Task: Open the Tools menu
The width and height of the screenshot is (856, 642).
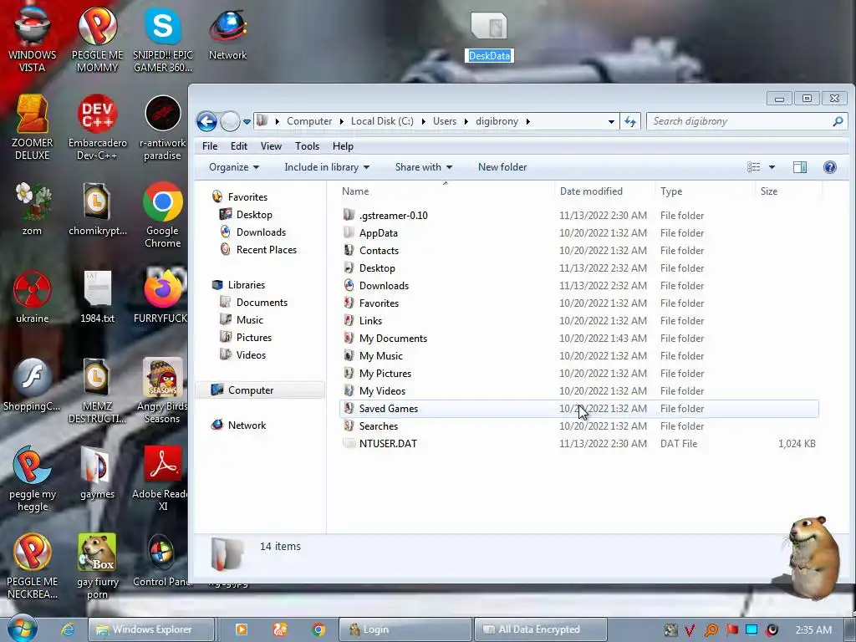Action: [307, 146]
